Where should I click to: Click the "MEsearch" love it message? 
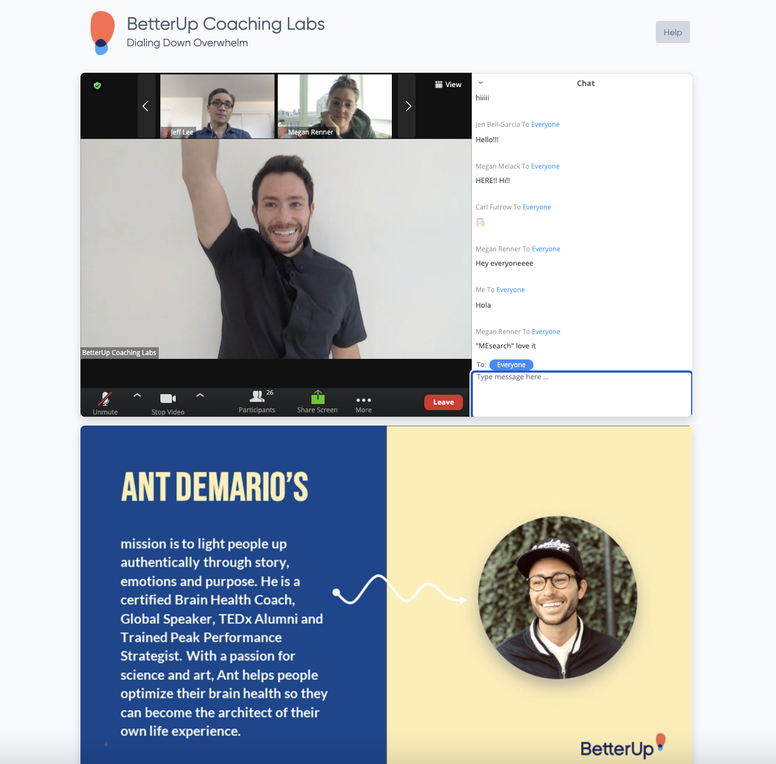coord(505,346)
